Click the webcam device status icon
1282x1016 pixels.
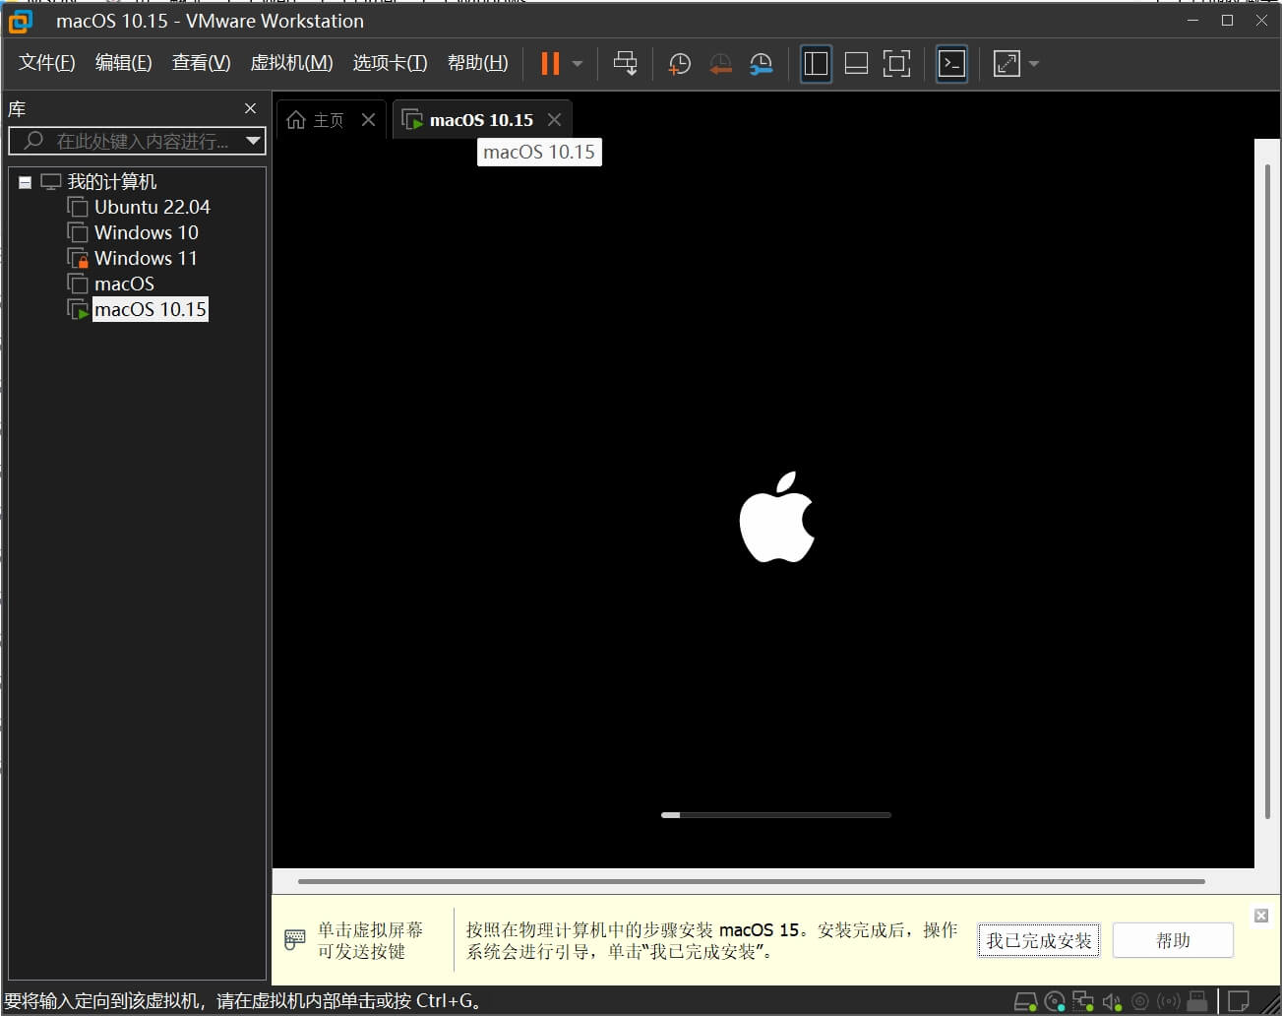click(1139, 1002)
